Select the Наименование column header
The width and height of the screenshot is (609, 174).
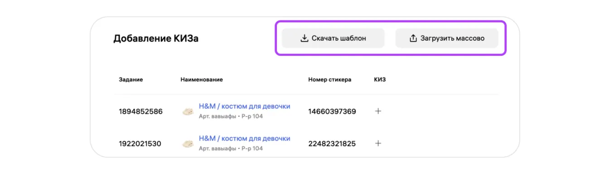[202, 79]
